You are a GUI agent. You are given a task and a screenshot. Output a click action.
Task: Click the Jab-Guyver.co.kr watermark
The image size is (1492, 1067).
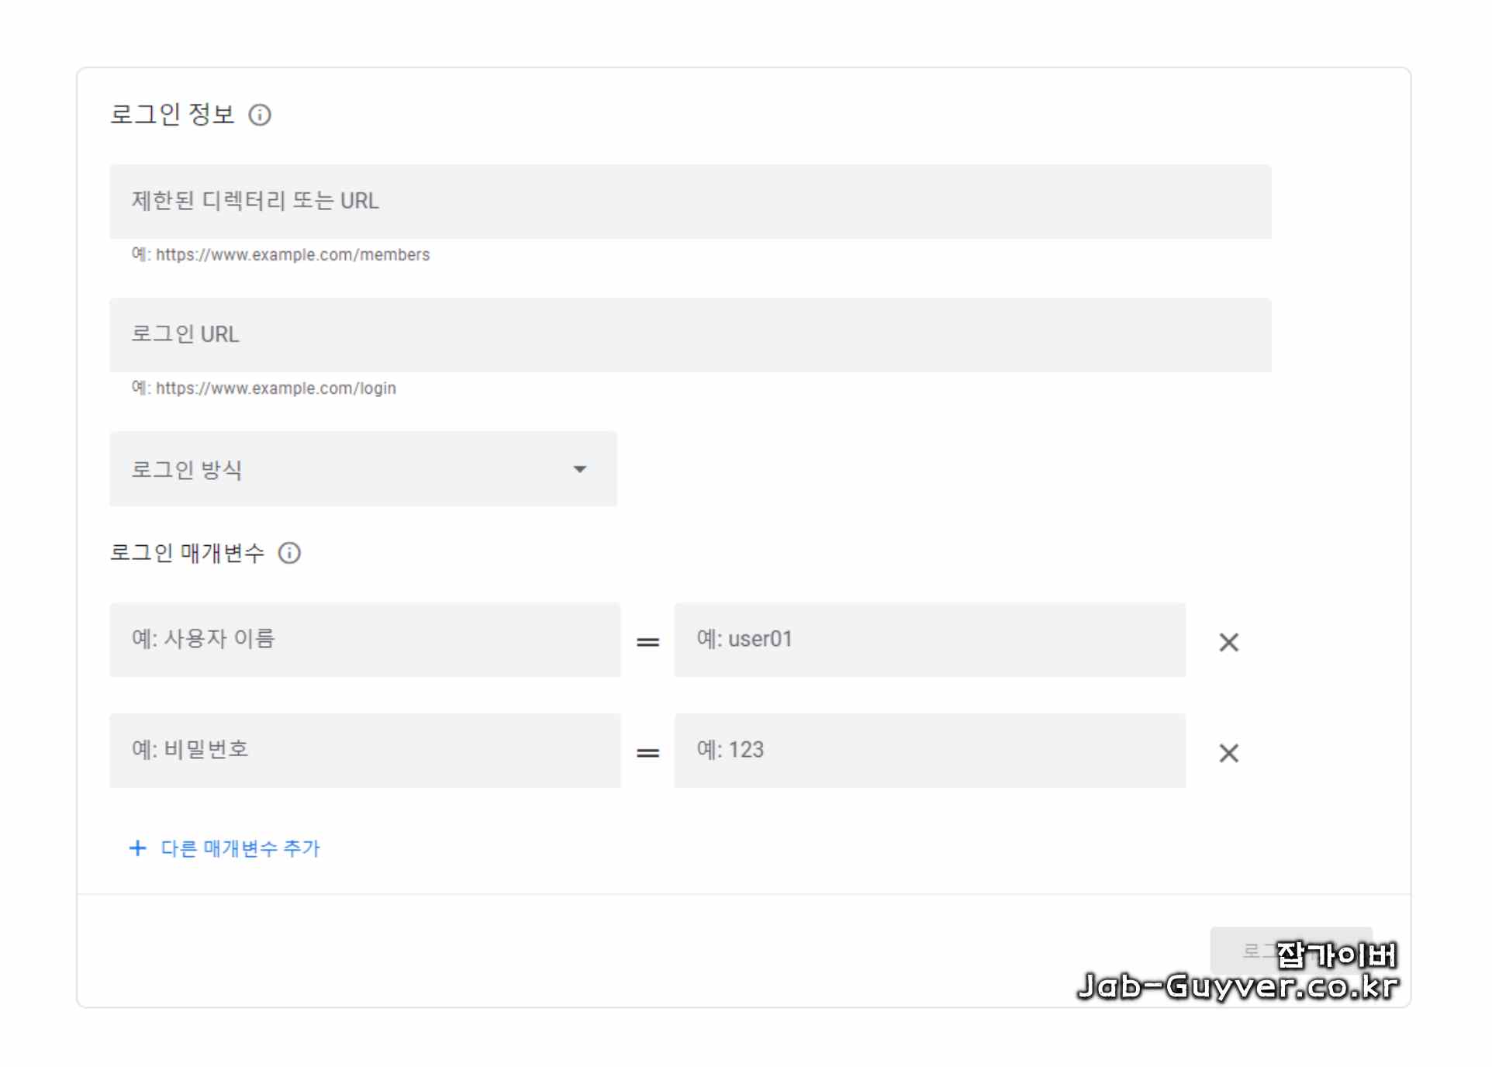click(1238, 986)
